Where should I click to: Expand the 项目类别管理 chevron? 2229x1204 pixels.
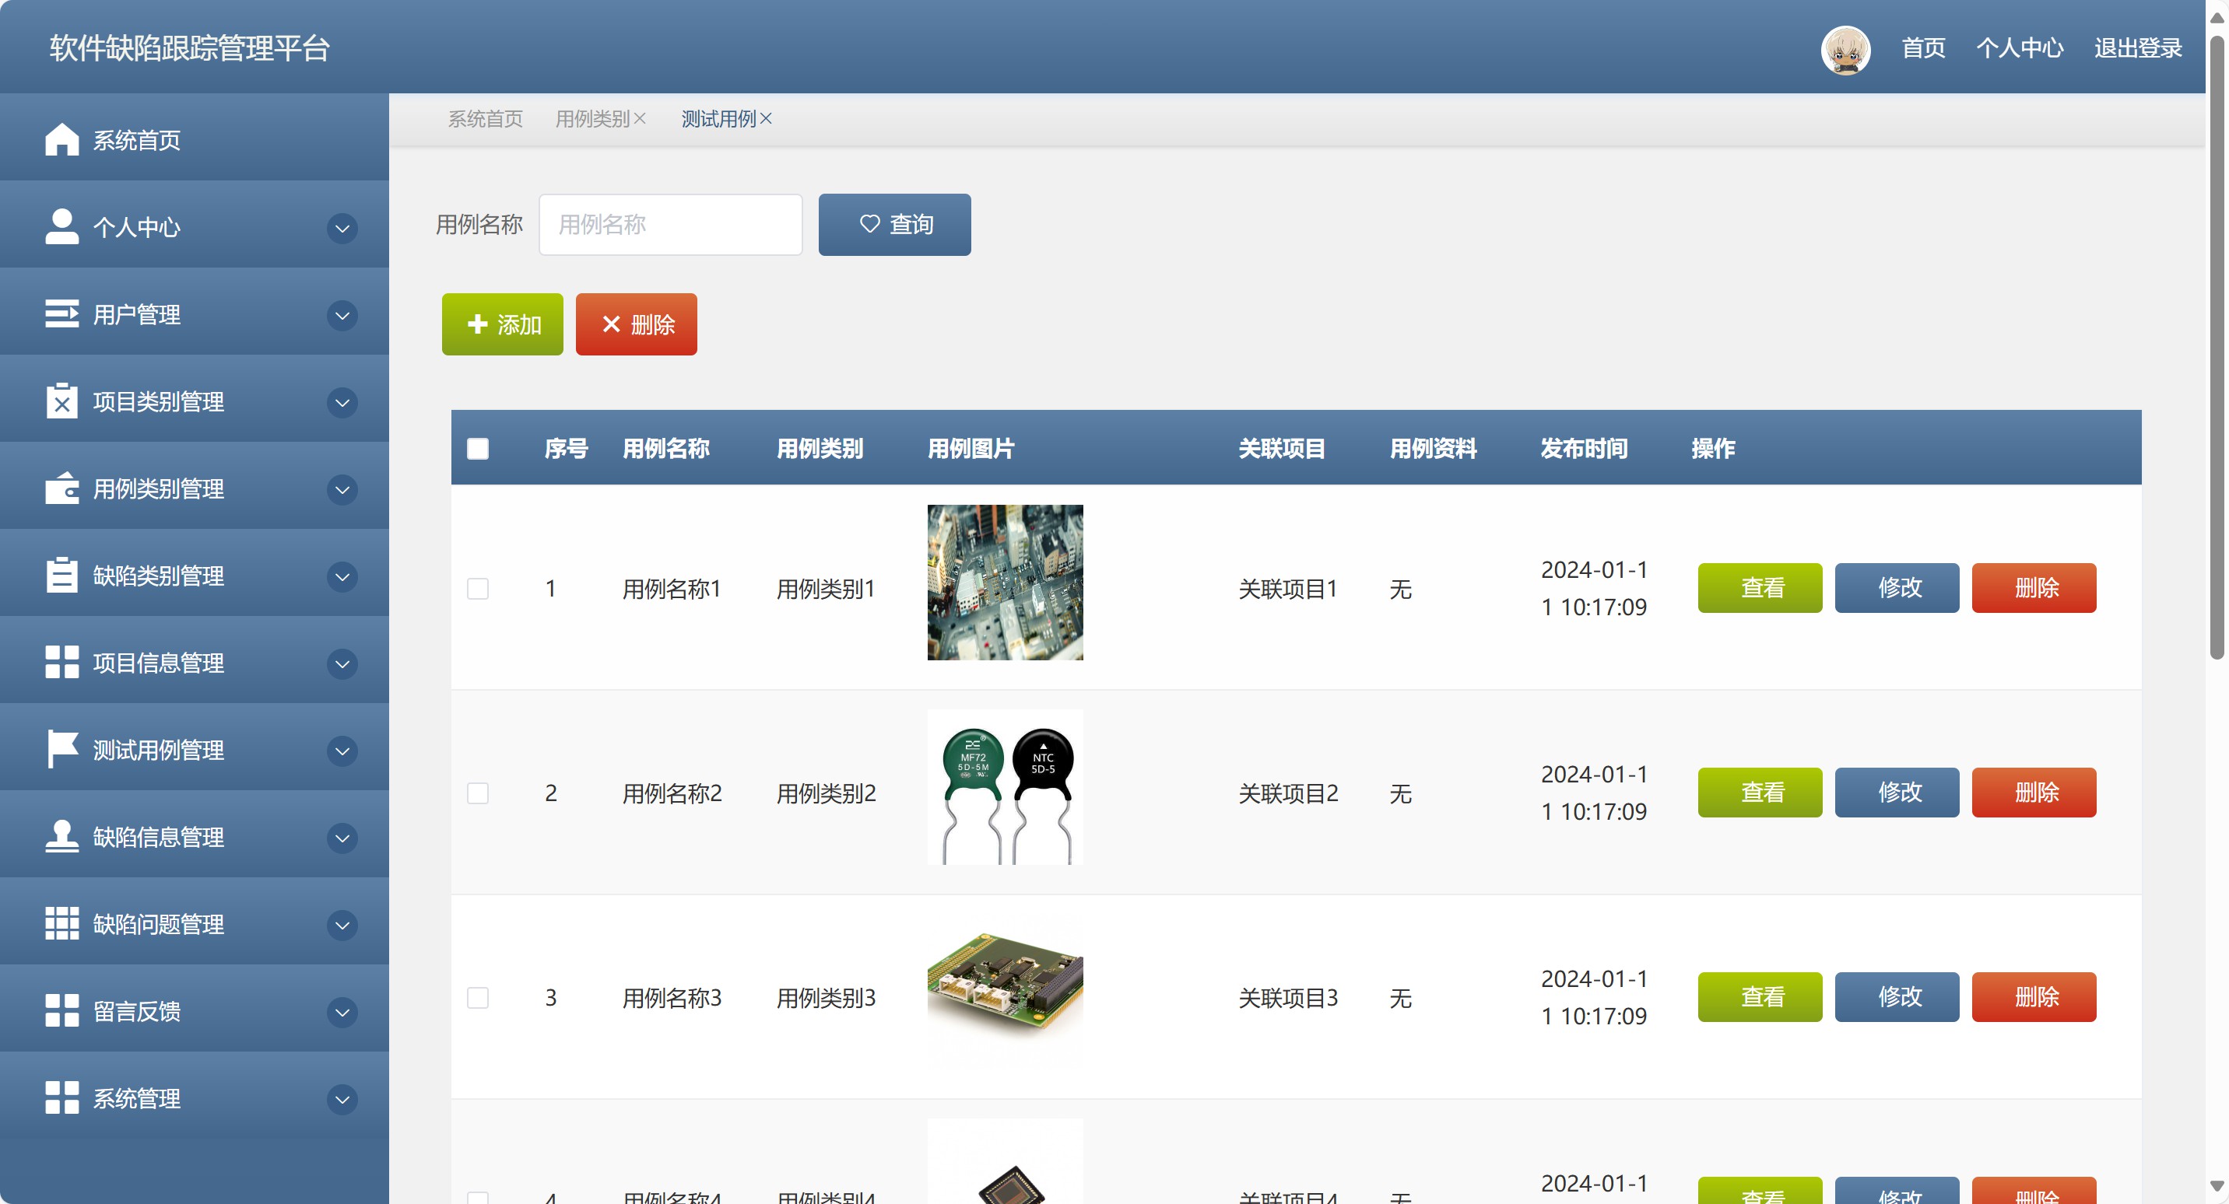click(342, 402)
